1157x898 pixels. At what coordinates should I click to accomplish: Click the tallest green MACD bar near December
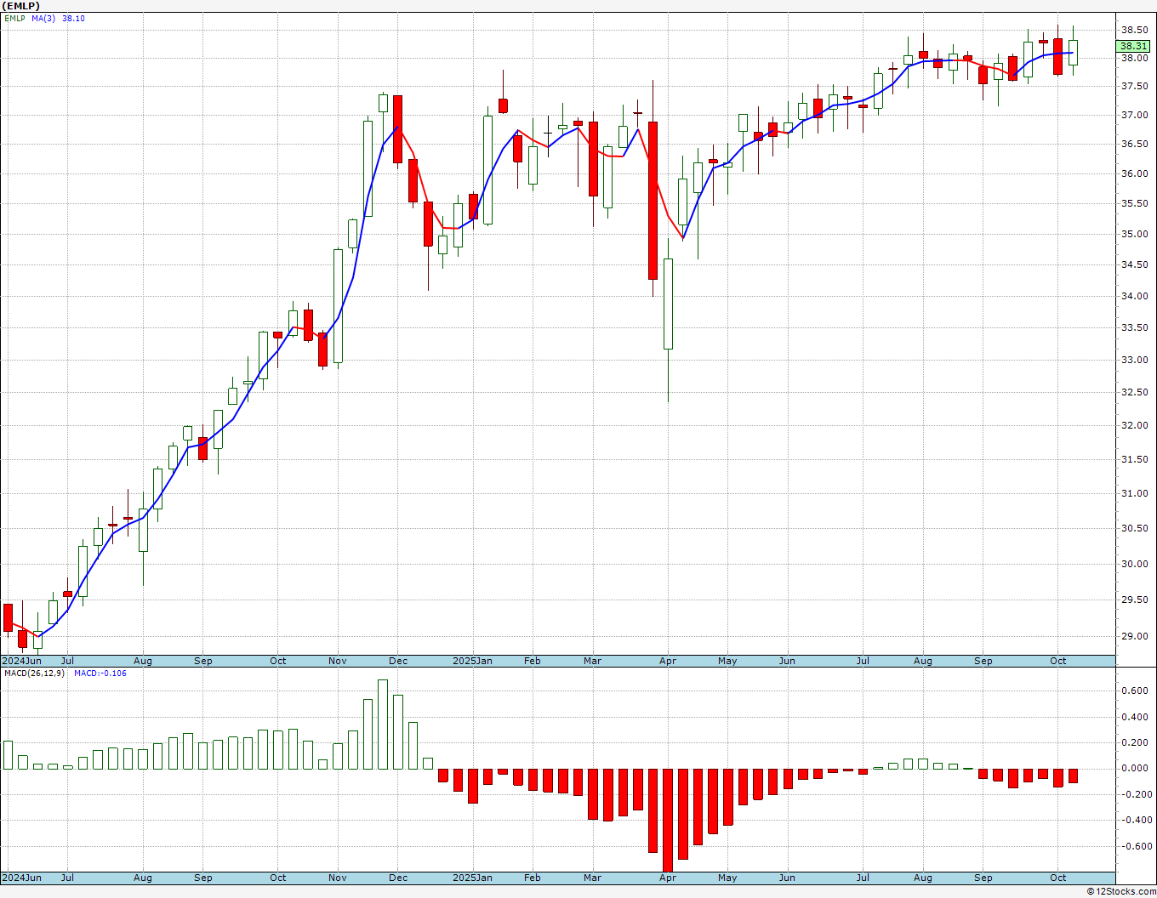point(383,725)
